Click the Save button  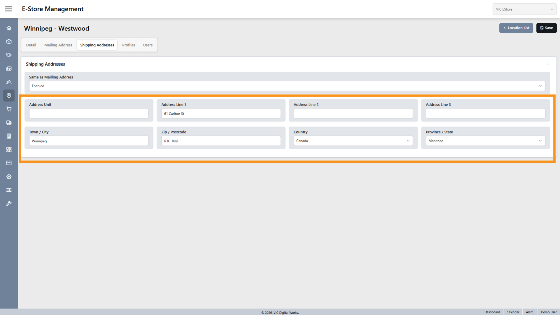coord(546,28)
